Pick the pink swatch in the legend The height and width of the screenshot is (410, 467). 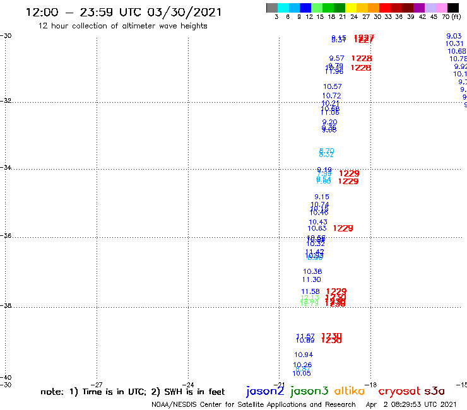coord(441,8)
